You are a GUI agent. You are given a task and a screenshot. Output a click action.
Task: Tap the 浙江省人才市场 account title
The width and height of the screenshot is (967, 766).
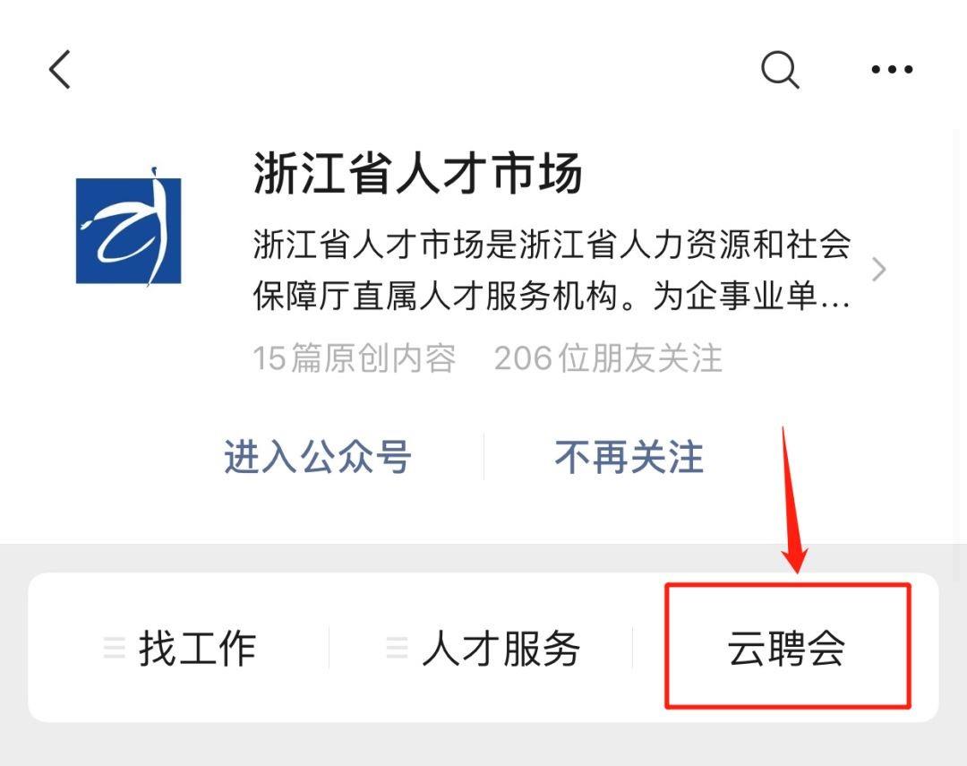coord(417,173)
